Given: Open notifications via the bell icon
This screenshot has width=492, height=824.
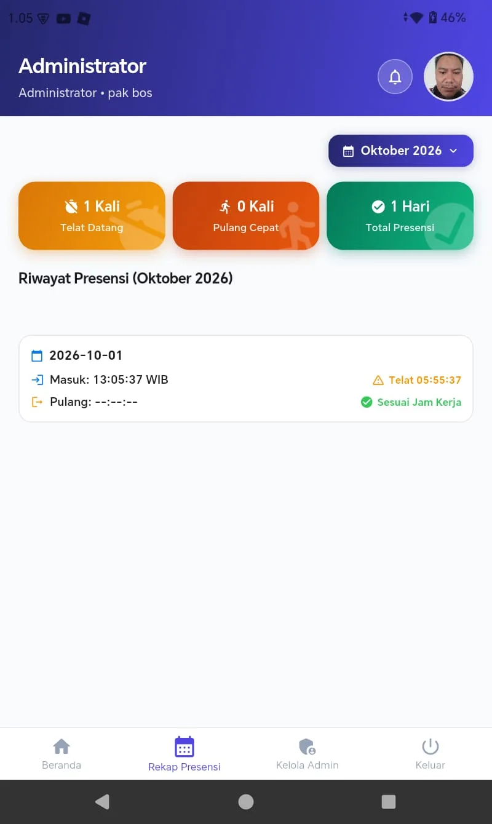Looking at the screenshot, I should point(395,77).
